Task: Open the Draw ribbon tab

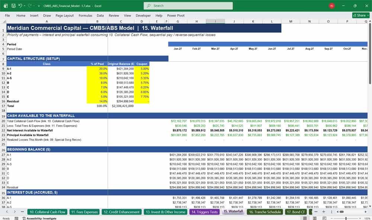Action: 47,15
